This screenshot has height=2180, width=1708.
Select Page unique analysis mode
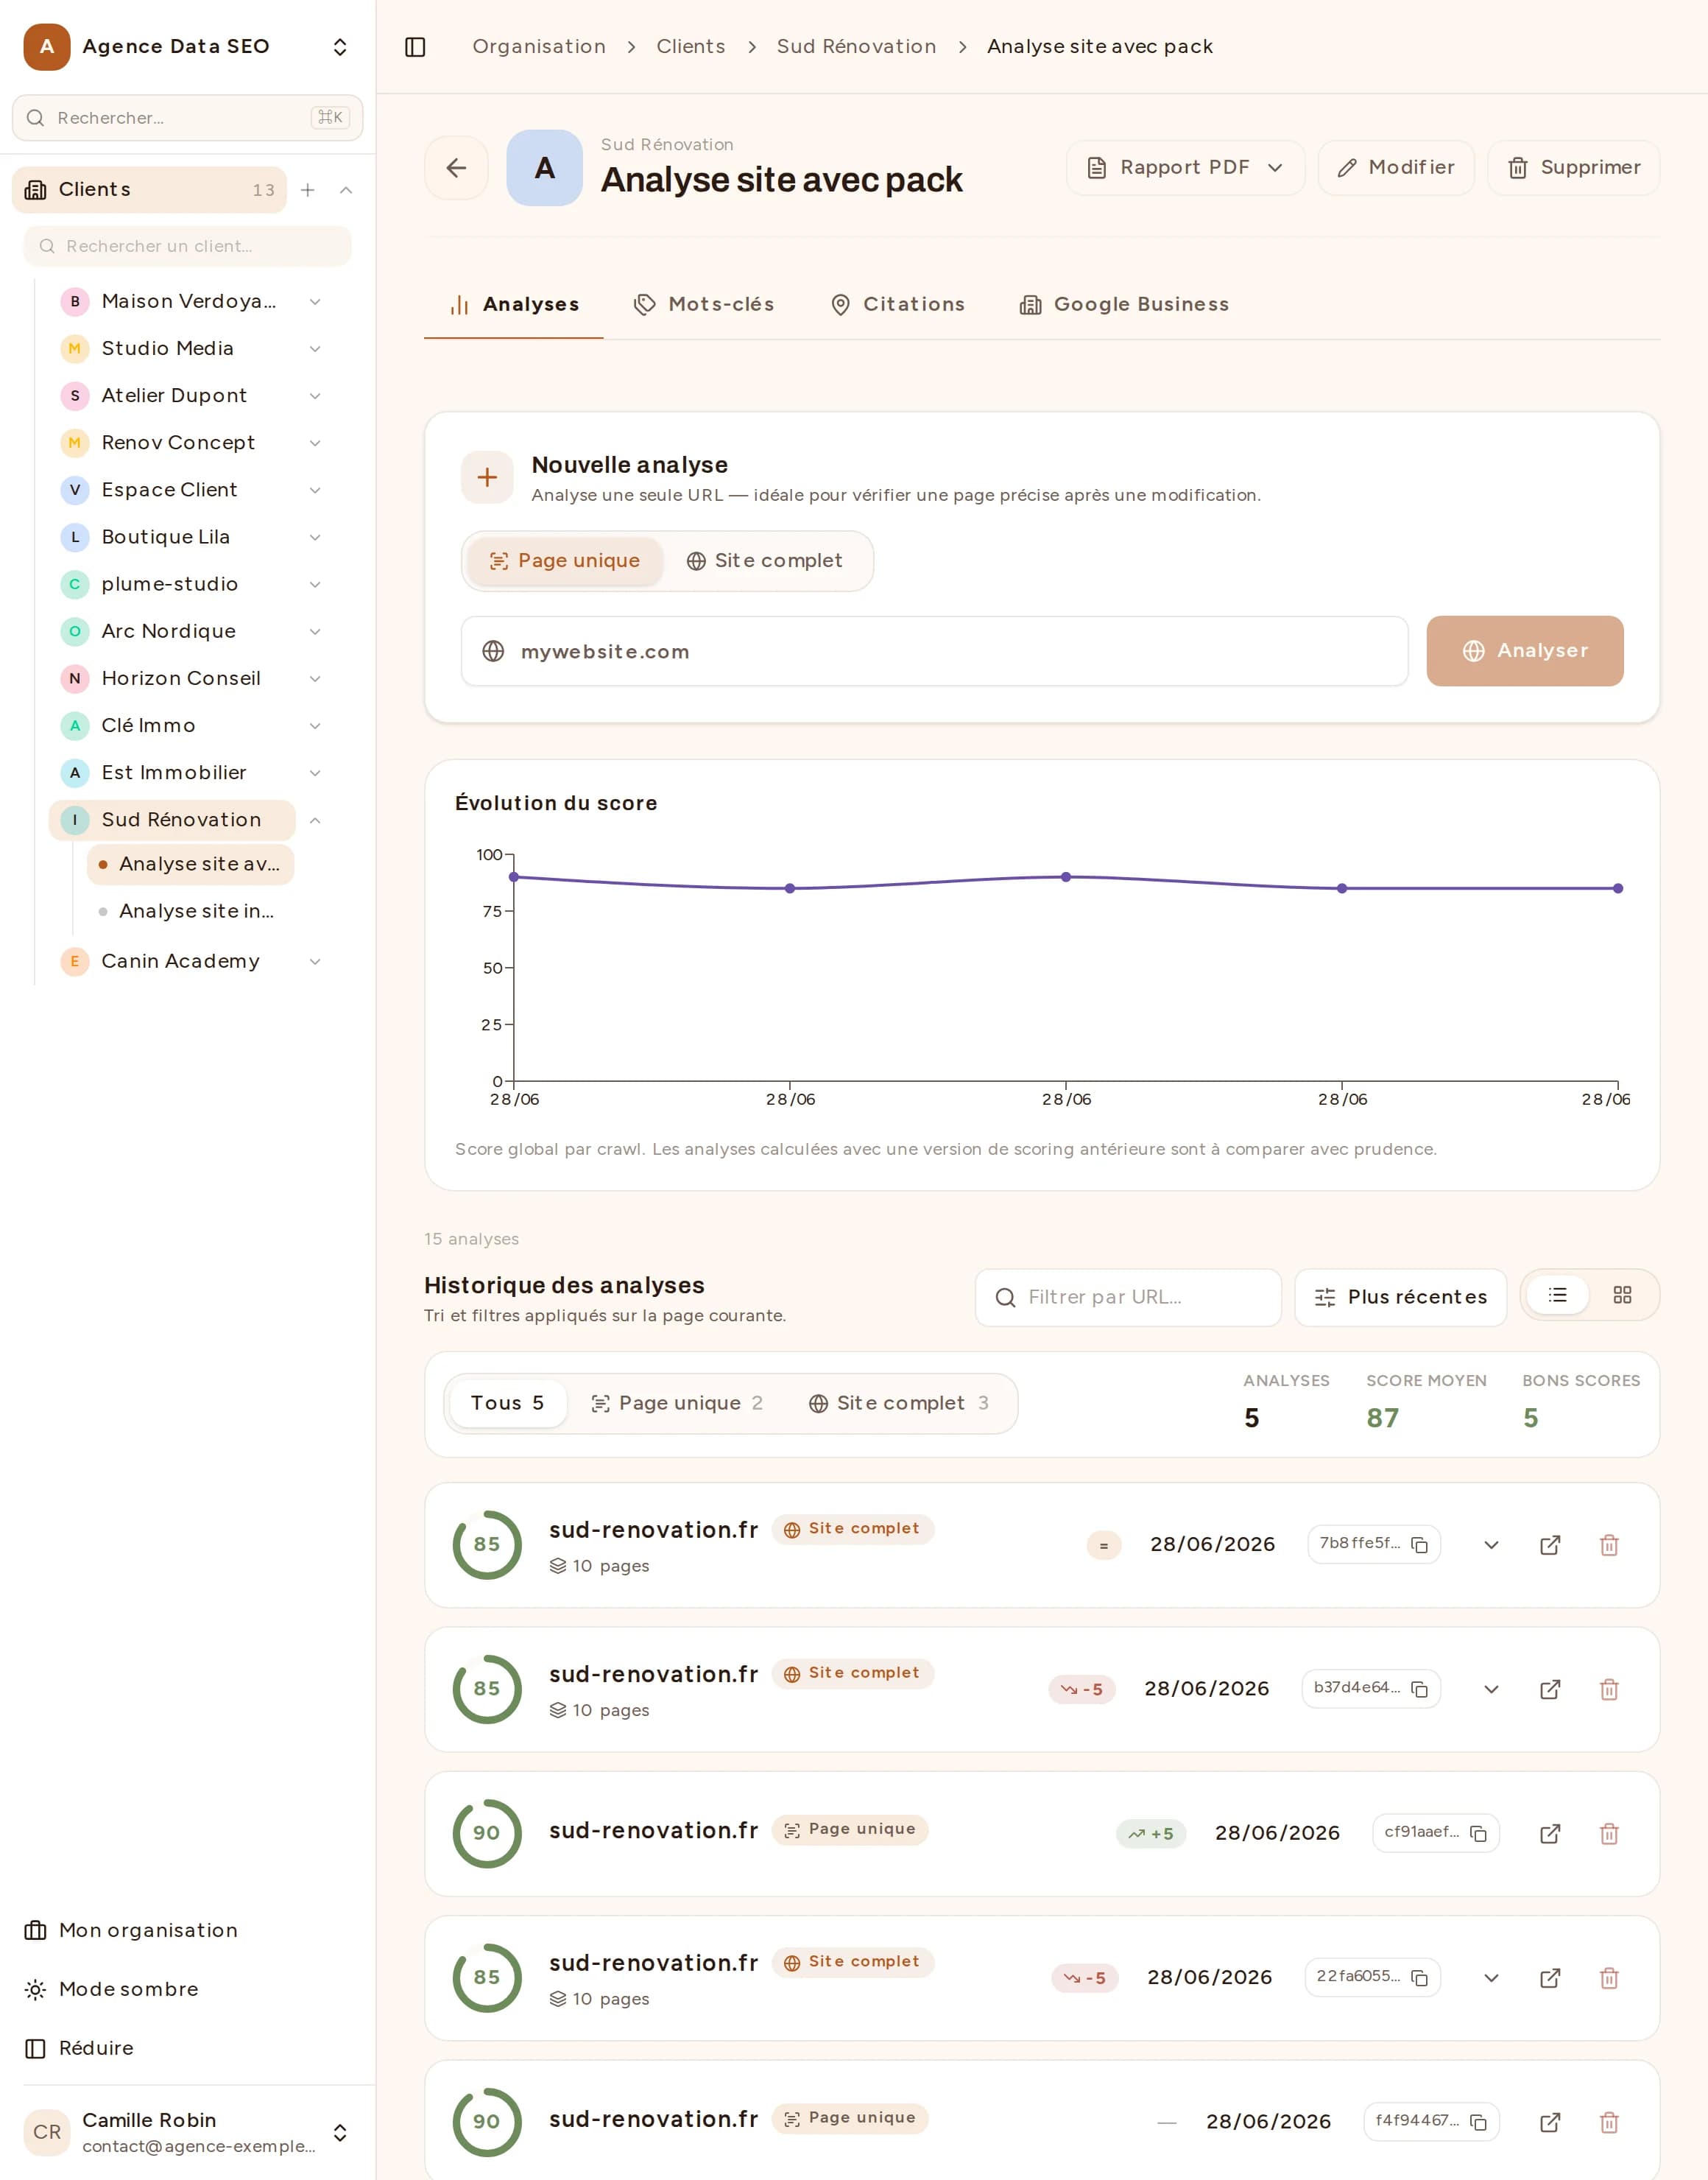565,561
